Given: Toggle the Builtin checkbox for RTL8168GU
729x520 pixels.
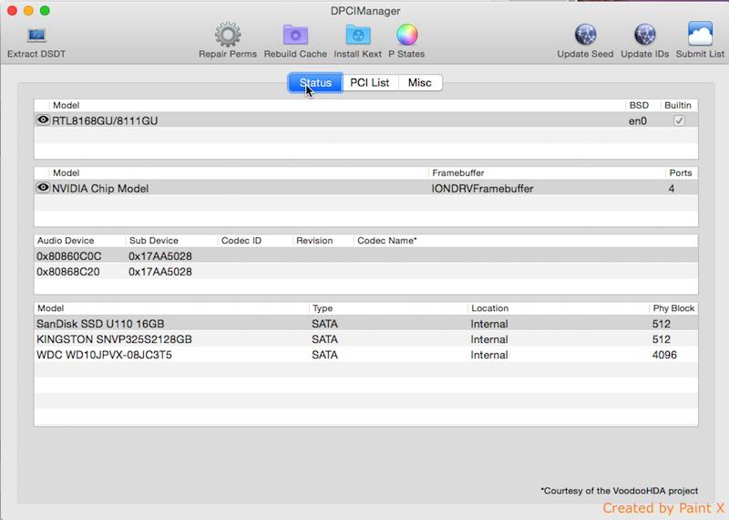Looking at the screenshot, I should [x=679, y=120].
